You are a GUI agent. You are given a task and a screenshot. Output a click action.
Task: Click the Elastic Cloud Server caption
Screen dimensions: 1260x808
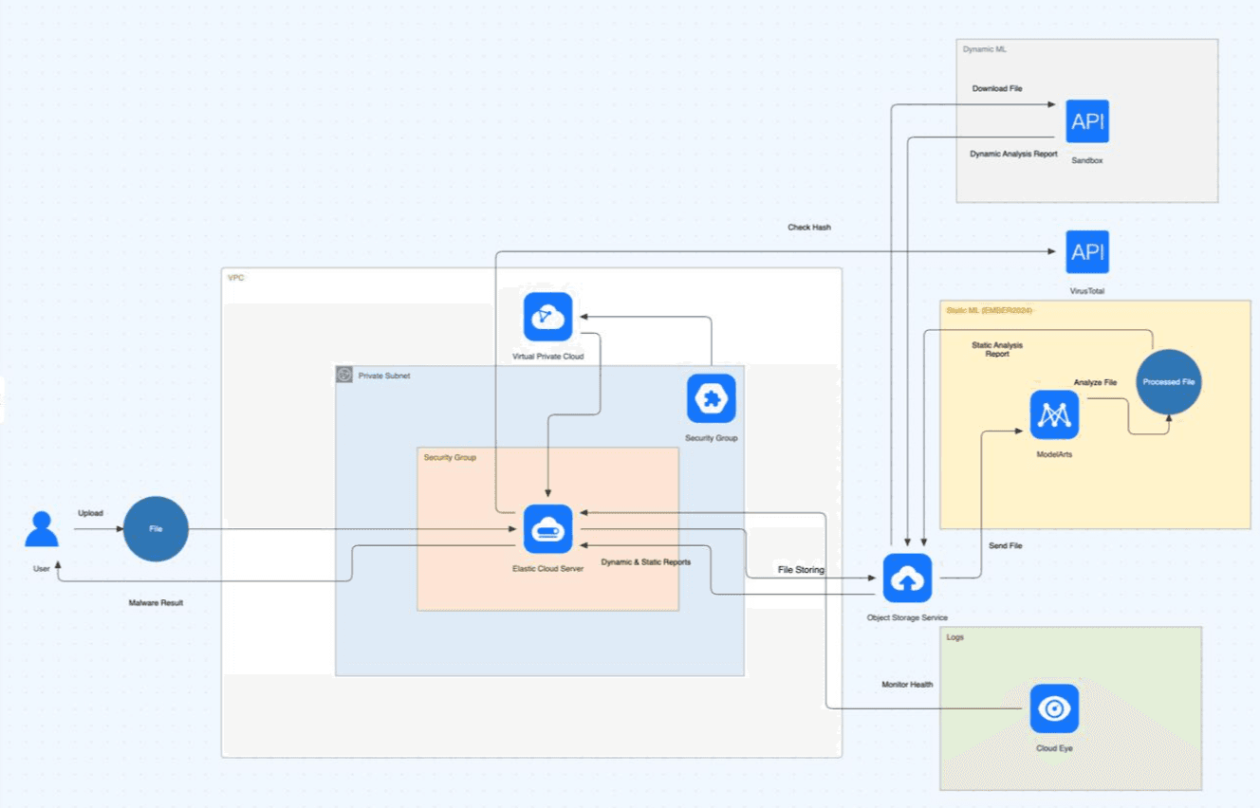click(x=547, y=568)
